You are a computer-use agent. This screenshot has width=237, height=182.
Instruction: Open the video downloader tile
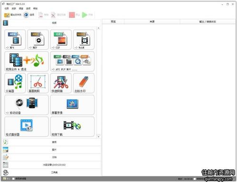(x=72, y=126)
